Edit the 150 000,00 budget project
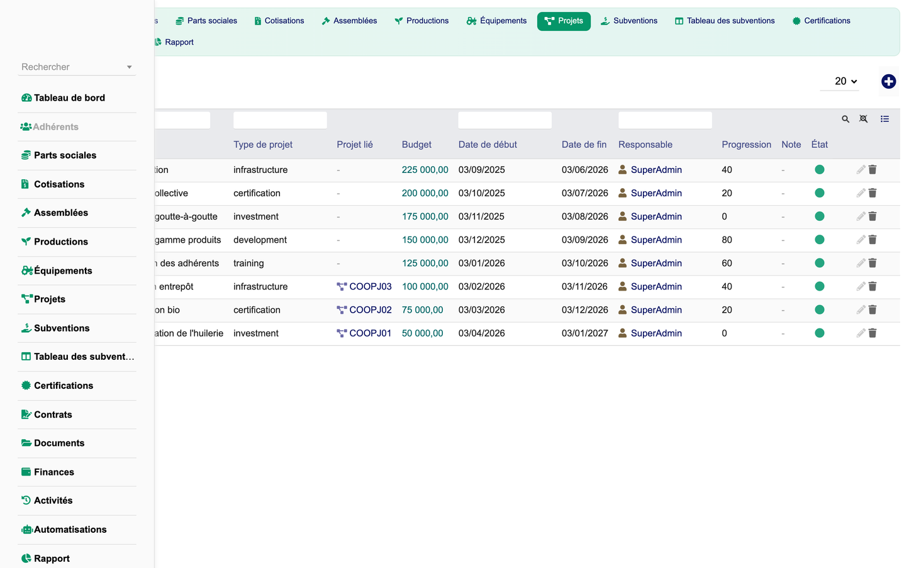The height and width of the screenshot is (568, 909). [x=861, y=240]
